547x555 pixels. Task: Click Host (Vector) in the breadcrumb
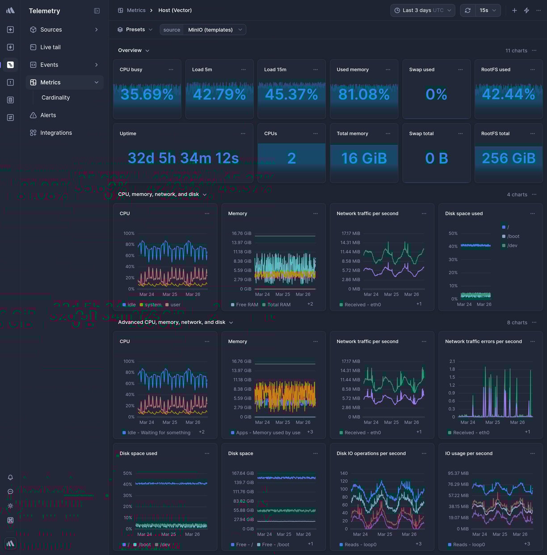click(175, 10)
